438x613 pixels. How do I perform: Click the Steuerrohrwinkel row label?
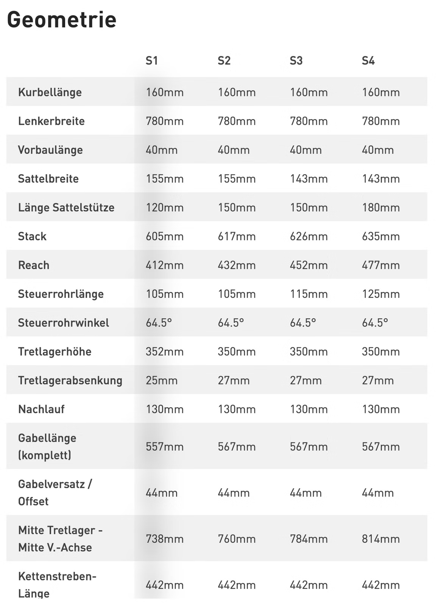tap(63, 323)
